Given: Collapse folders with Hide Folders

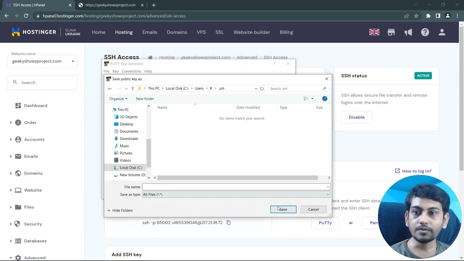Looking at the screenshot, I should click(x=120, y=210).
